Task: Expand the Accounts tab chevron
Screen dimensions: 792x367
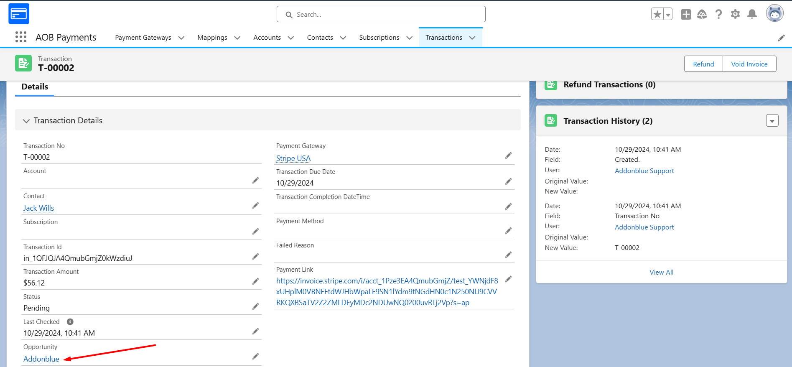Action: [x=291, y=38]
